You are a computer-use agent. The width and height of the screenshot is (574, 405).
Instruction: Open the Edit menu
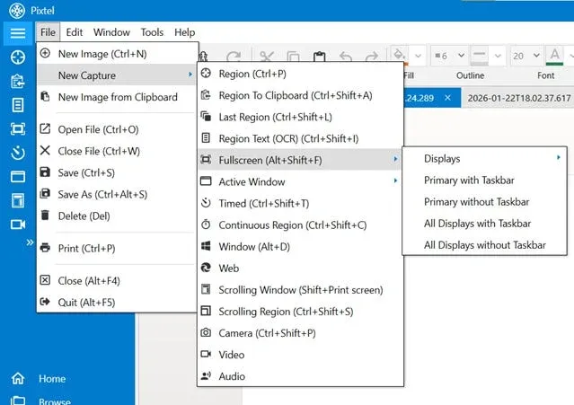click(75, 32)
